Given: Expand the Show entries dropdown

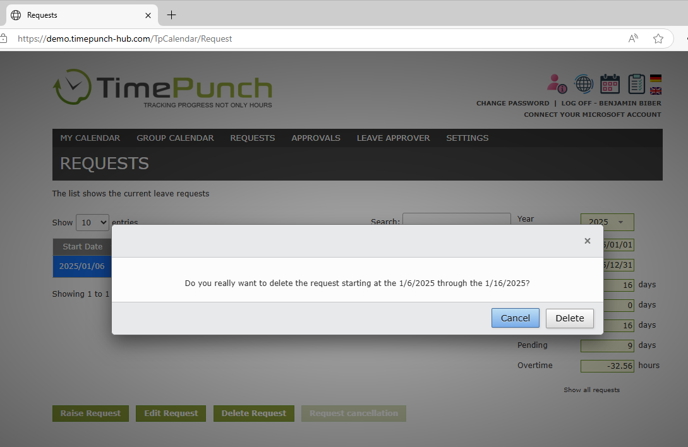Looking at the screenshot, I should 92,222.
